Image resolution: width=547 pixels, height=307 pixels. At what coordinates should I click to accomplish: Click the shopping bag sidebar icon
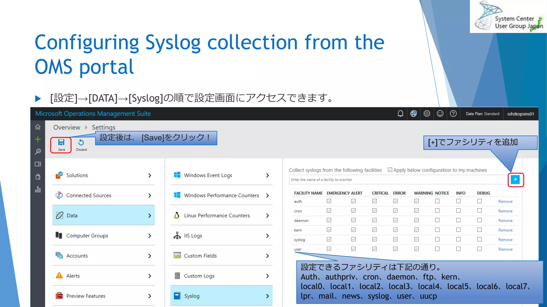[38, 177]
